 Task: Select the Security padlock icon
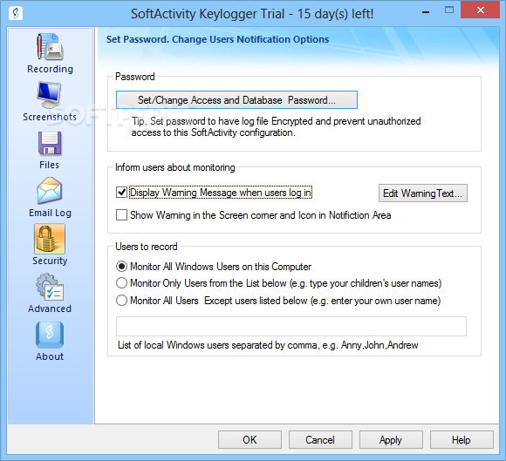click(50, 239)
